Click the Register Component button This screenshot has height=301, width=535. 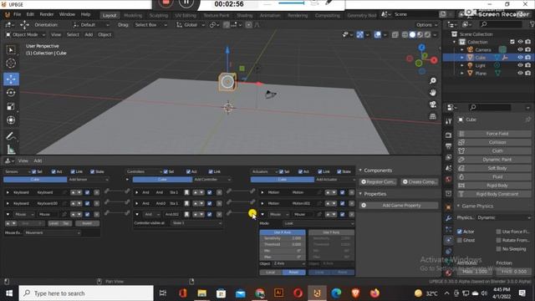379,182
